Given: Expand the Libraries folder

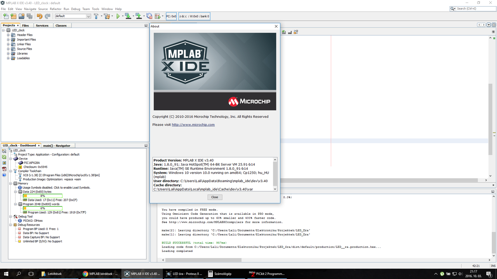Looking at the screenshot, I should click(x=8, y=53).
